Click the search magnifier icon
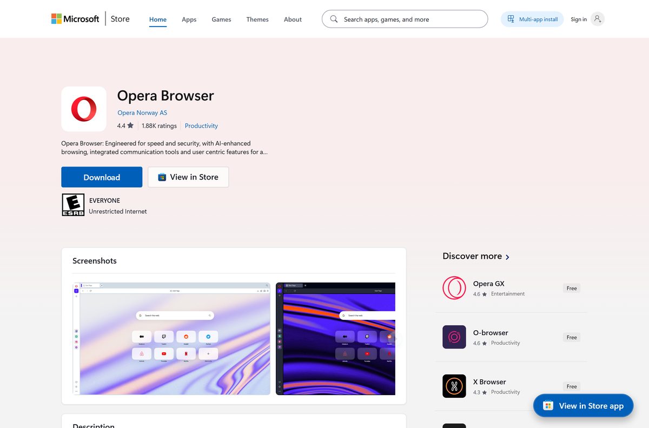This screenshot has width=649, height=428. pos(334,19)
